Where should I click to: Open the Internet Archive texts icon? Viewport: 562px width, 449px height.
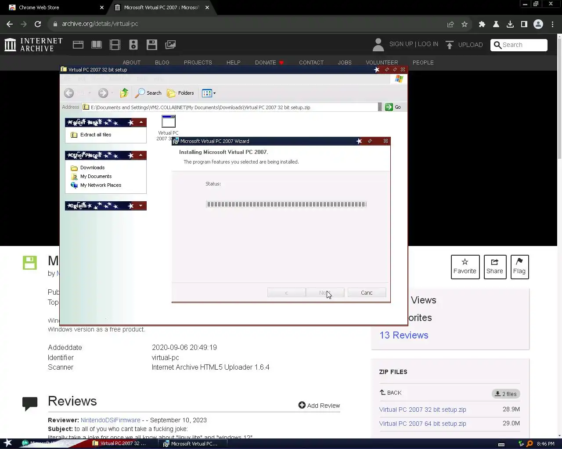pos(97,45)
